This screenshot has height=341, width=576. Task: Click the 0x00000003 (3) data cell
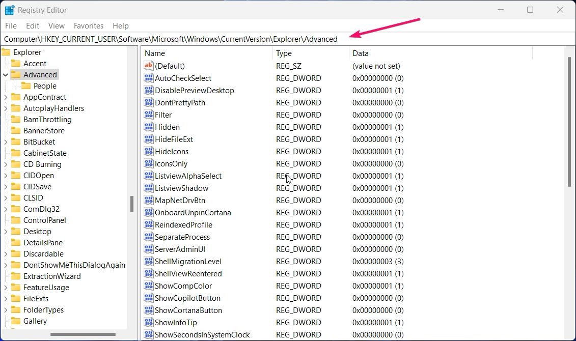378,261
